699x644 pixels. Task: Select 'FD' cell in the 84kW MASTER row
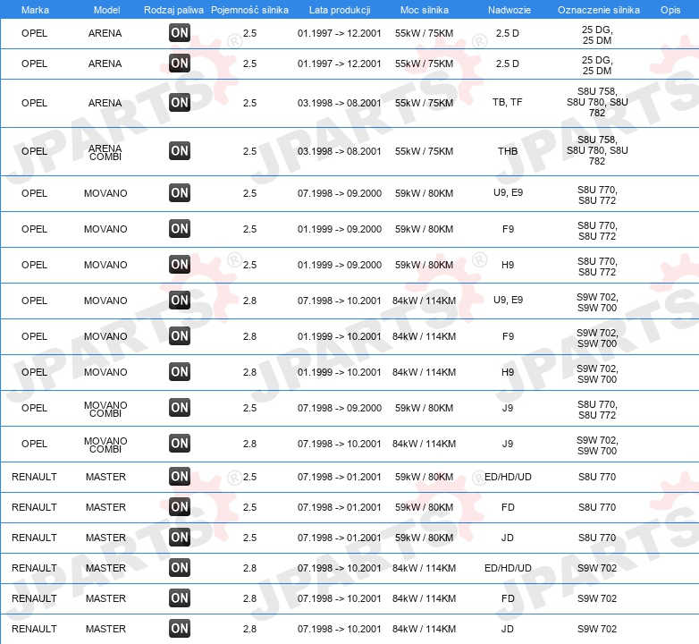tap(508, 598)
